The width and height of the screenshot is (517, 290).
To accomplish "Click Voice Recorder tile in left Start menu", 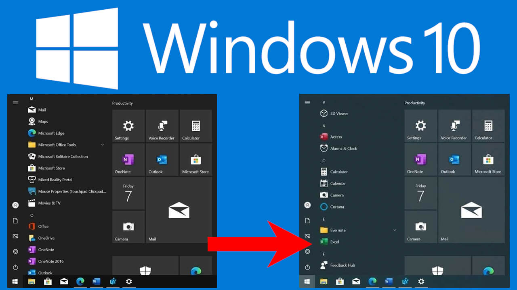I will click(x=162, y=126).
